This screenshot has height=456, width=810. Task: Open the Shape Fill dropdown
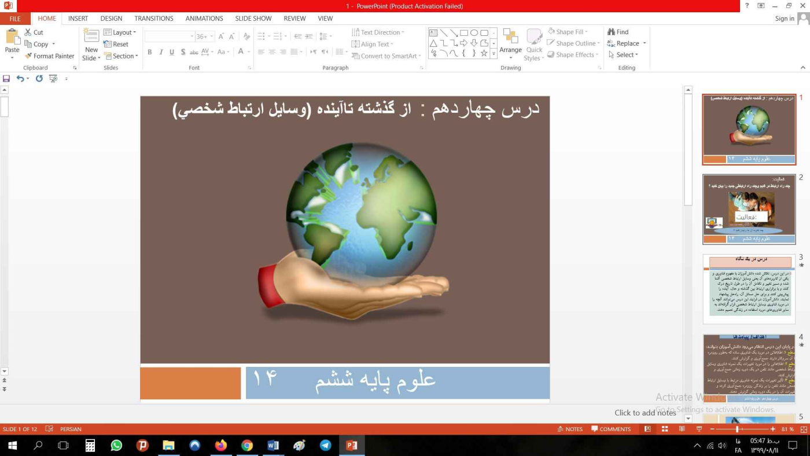568,32
